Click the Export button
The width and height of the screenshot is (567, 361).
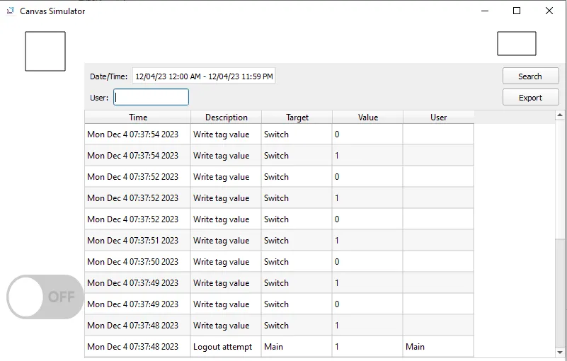[530, 98]
